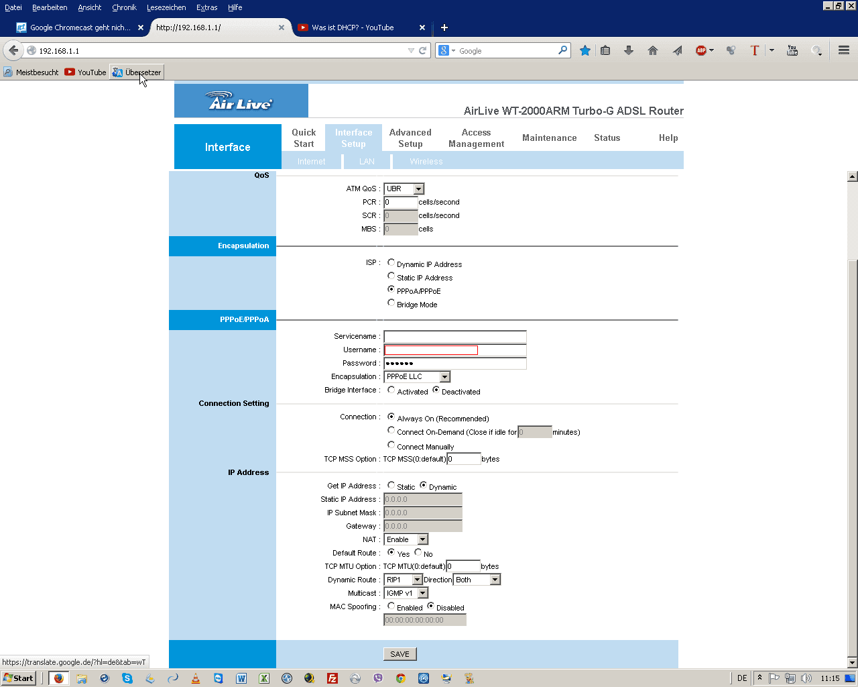Open the Help tab
The width and height of the screenshot is (858, 687).
[668, 138]
